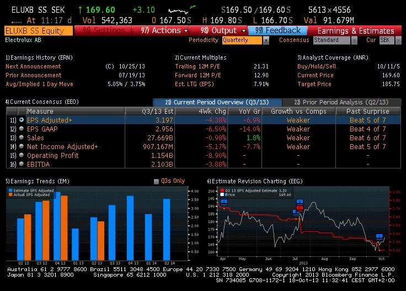Click Sales estimate value 27.669B

click(x=160, y=137)
